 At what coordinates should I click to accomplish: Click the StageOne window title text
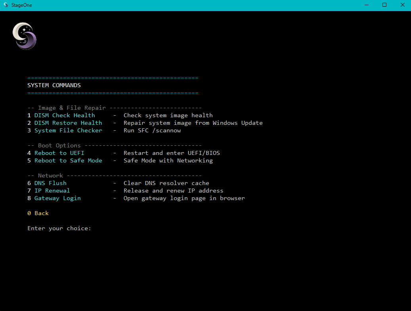tap(21, 5)
